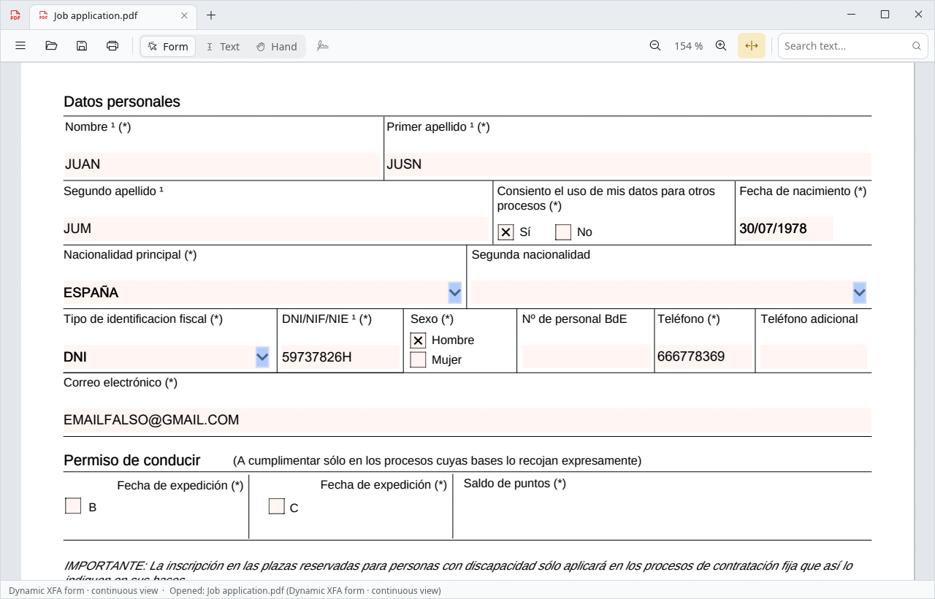The width and height of the screenshot is (935, 599).
Task: Print the PDF using the printer icon
Action: click(x=112, y=46)
